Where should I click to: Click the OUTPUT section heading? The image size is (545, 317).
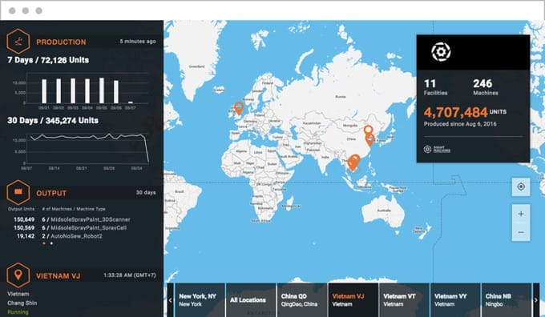[51, 193]
